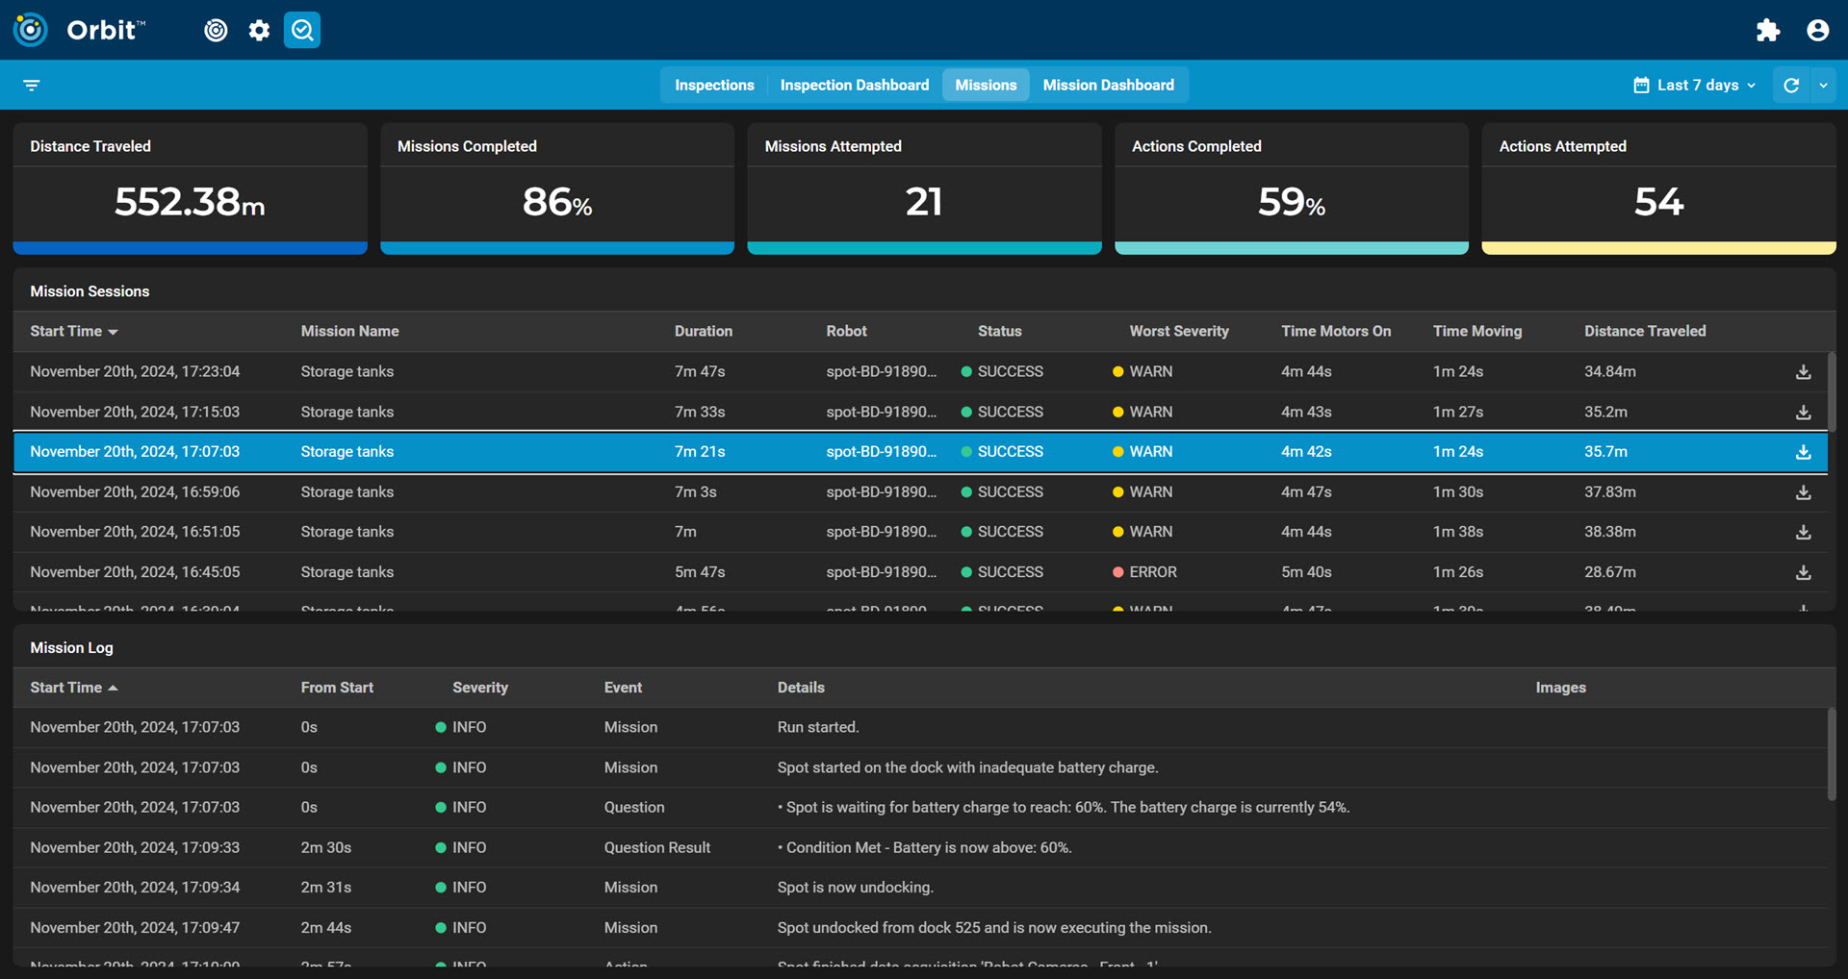Click the 'Spot is now undocking.' log entry
Image resolution: width=1848 pixels, height=979 pixels.
[x=856, y=888]
